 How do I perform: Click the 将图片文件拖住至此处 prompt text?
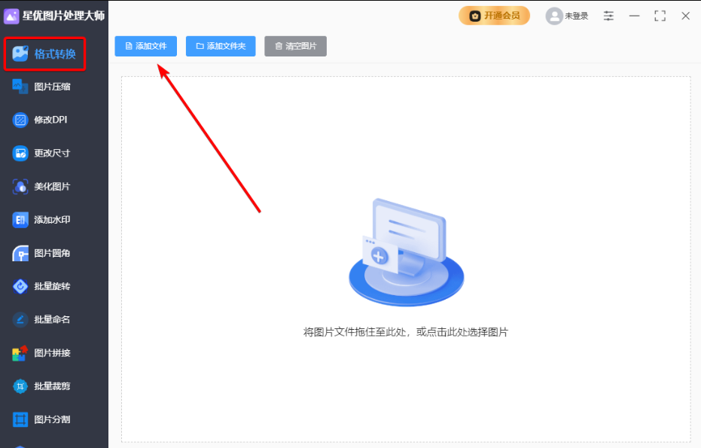[406, 332]
